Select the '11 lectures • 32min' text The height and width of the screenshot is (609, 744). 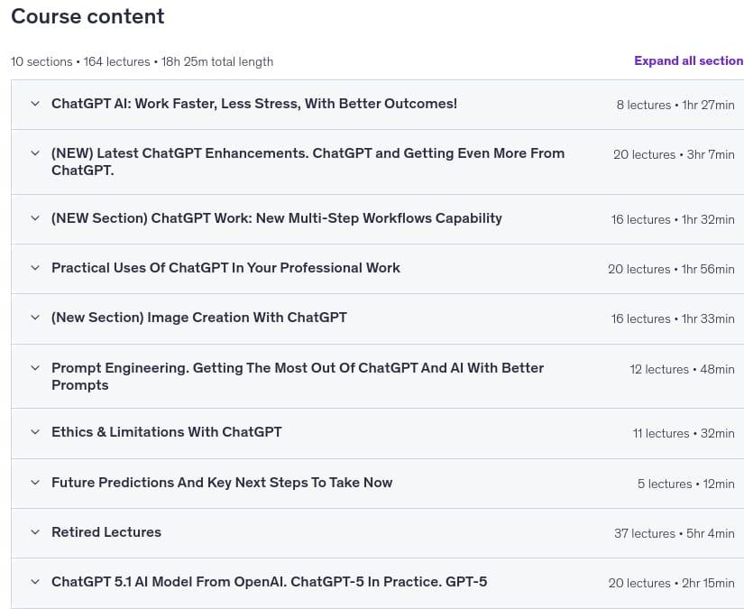pyautogui.click(x=684, y=433)
